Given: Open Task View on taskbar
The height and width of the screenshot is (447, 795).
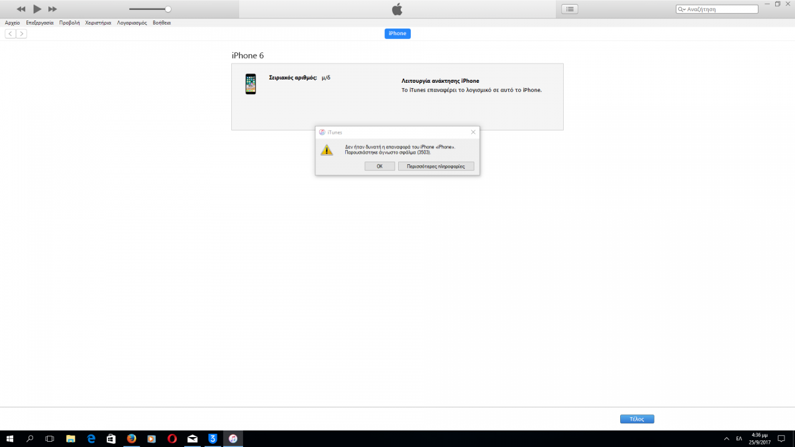Looking at the screenshot, I should [x=50, y=438].
